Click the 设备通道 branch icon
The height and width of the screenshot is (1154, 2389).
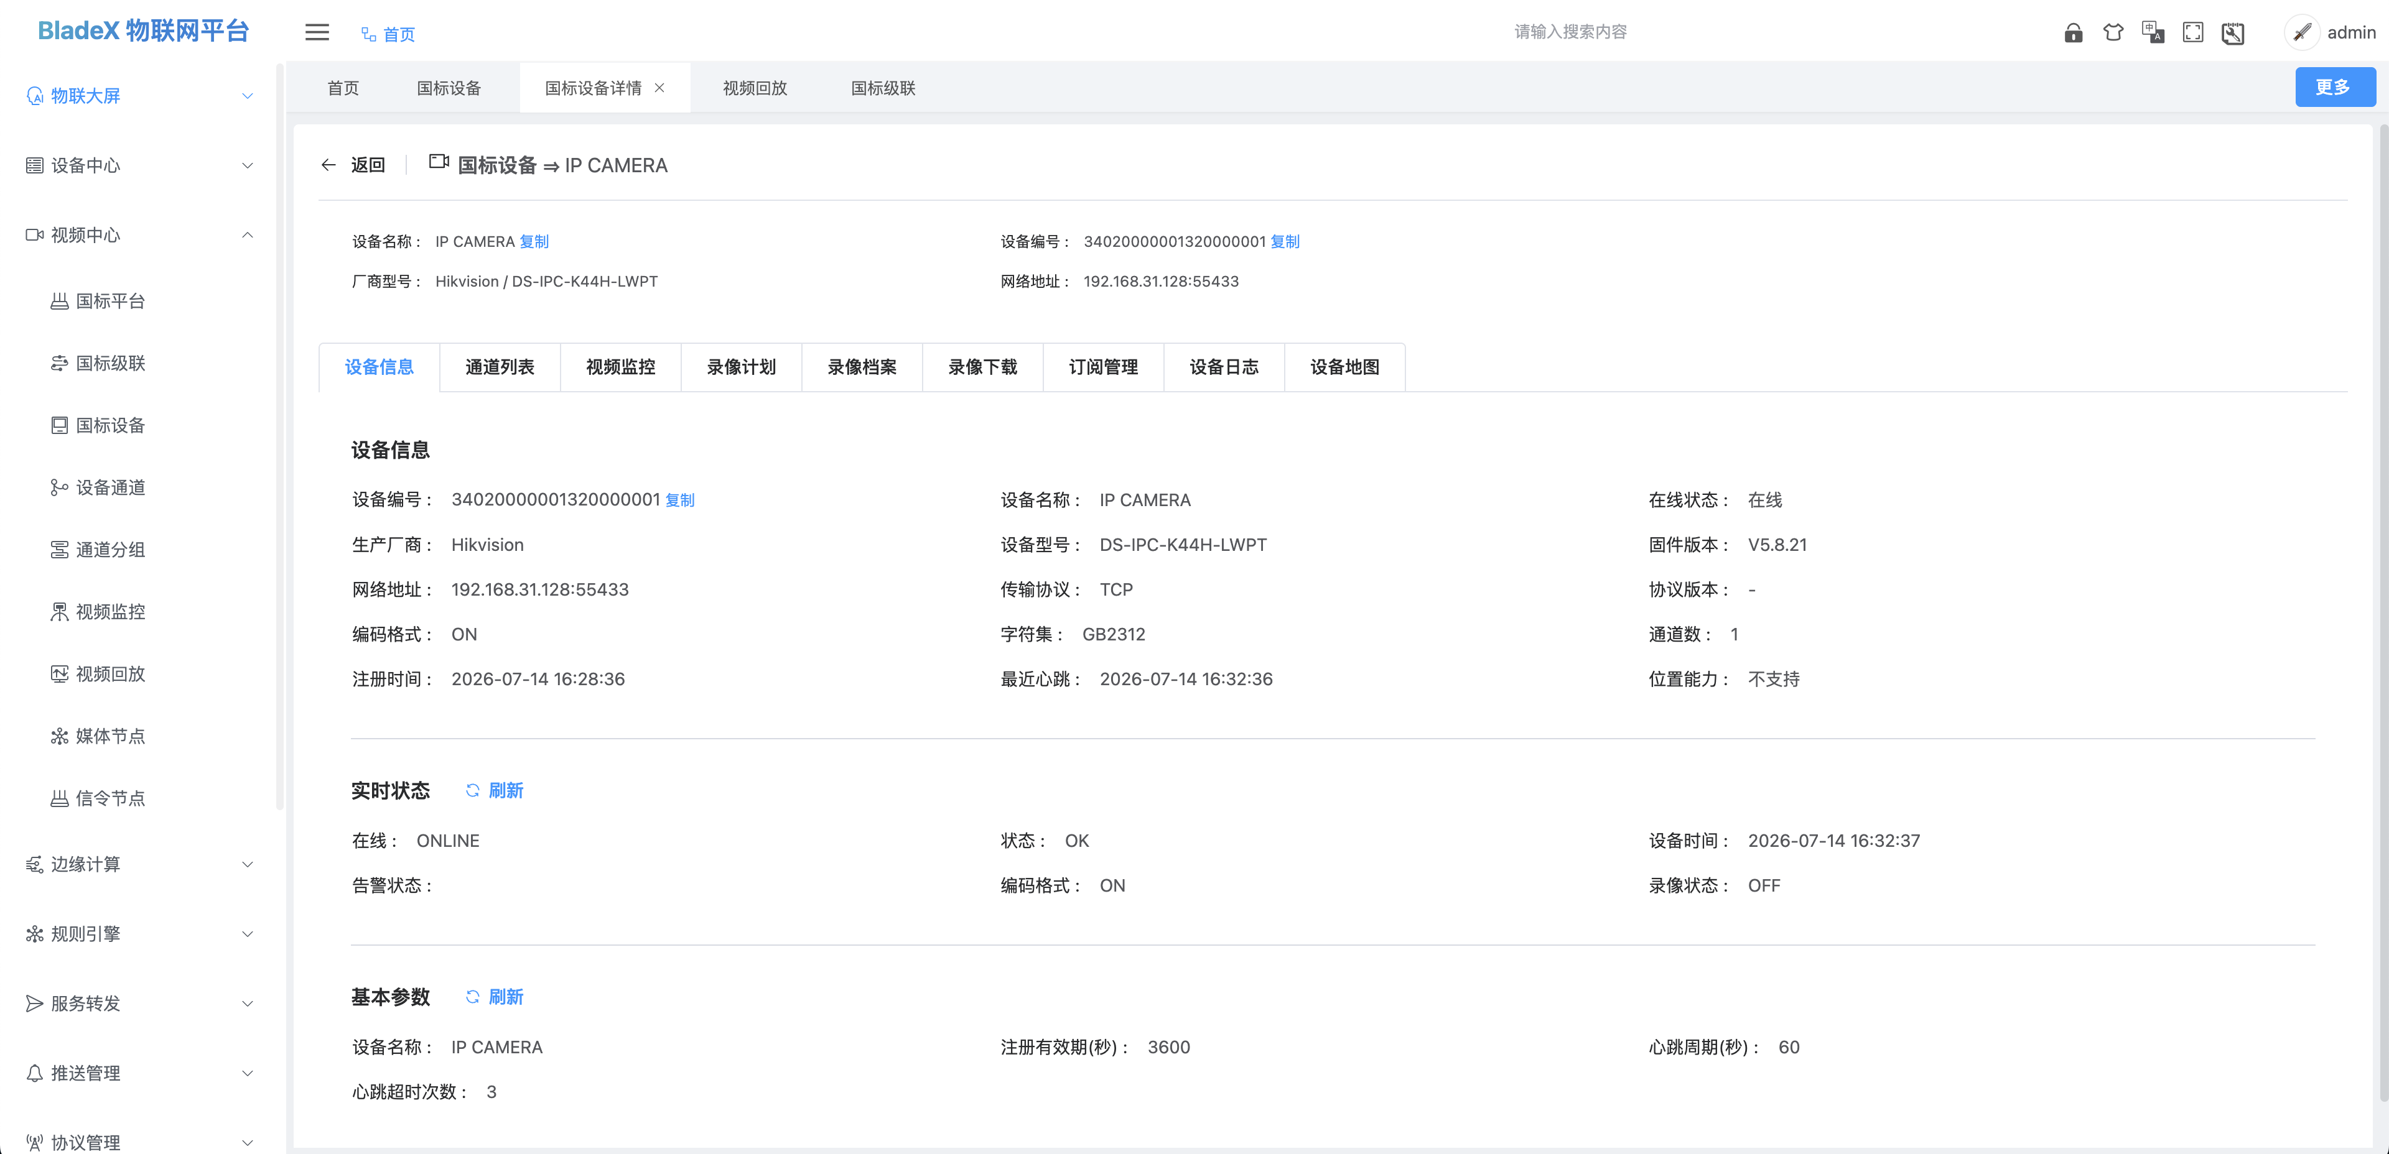pos(59,487)
